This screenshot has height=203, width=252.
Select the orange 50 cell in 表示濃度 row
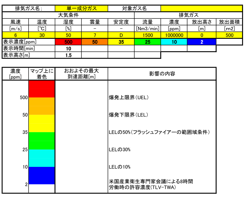pyautogui.click(x=95, y=42)
